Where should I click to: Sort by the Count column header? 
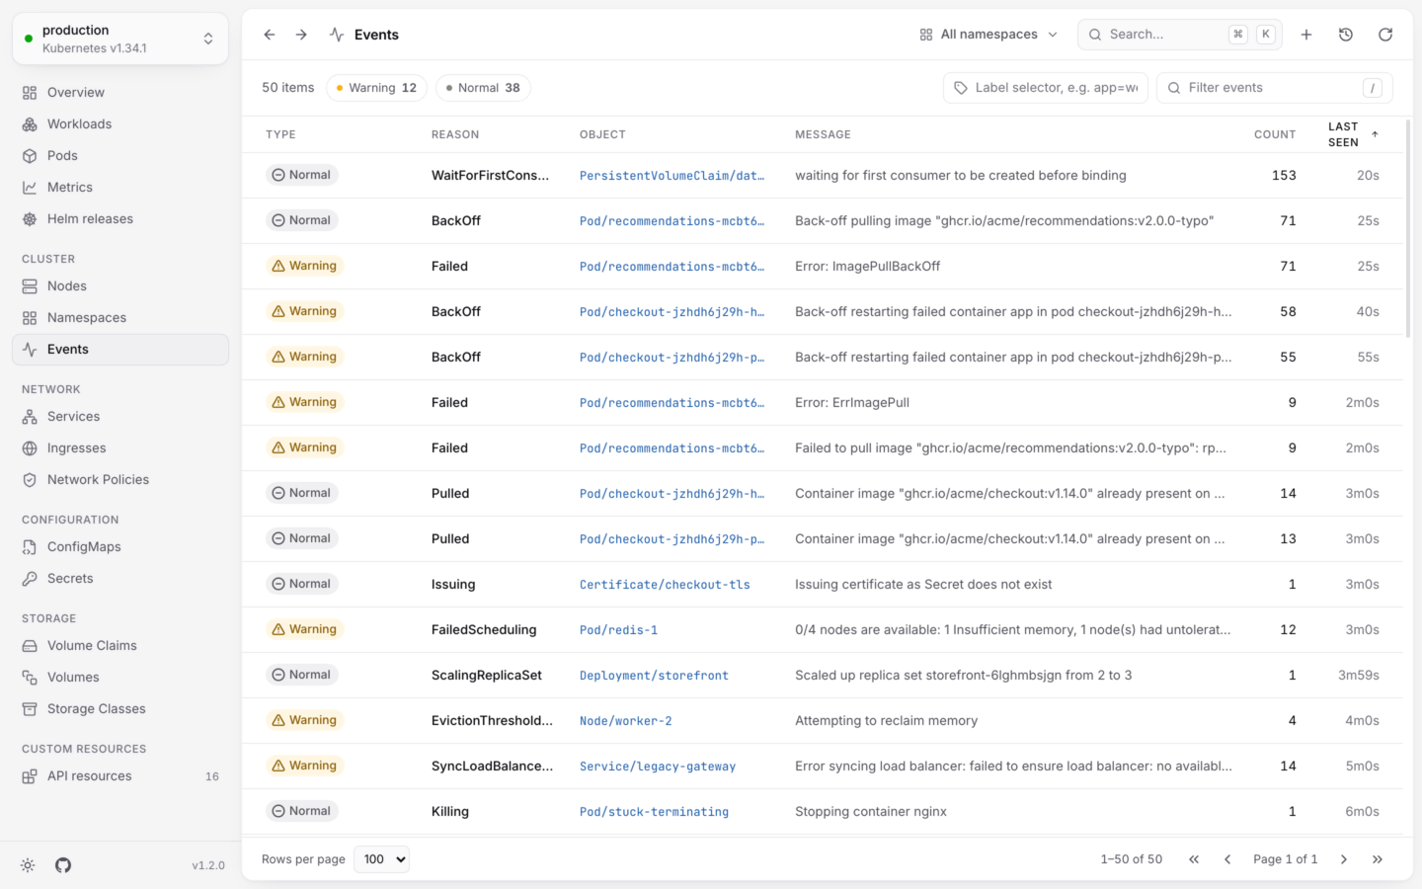(x=1275, y=134)
